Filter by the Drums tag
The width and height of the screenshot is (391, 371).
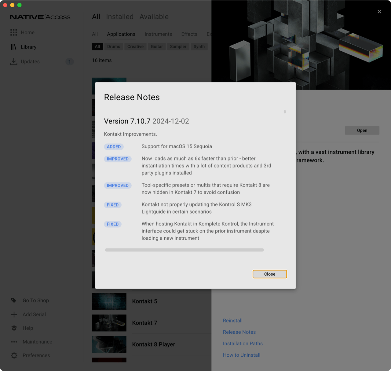click(x=114, y=46)
